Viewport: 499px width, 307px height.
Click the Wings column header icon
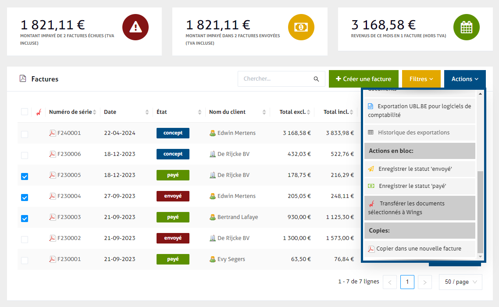coord(39,112)
